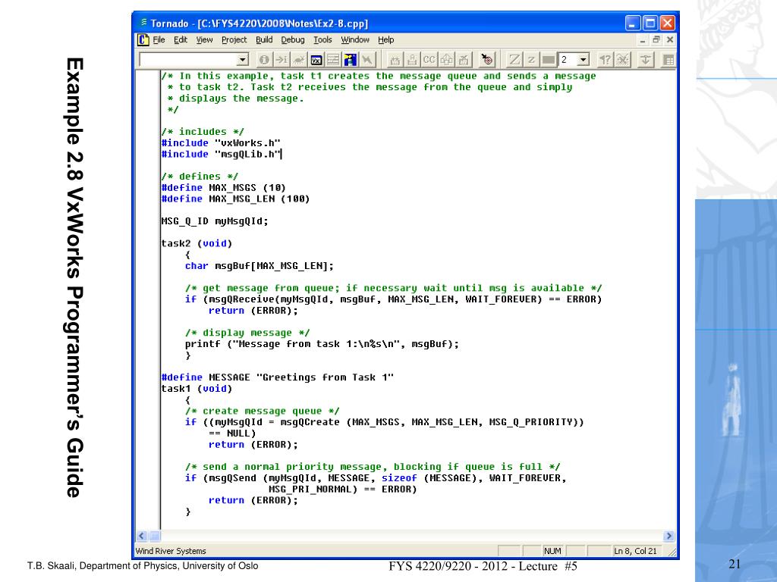Click the target bullseye toolbar icon
Image resolution: width=777 pixels, height=582 pixels.
pyautogui.click(x=489, y=60)
